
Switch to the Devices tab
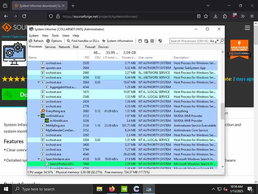[103, 47]
